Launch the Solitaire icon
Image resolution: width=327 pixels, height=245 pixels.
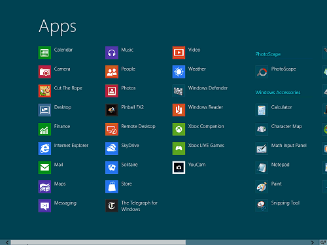112,167
